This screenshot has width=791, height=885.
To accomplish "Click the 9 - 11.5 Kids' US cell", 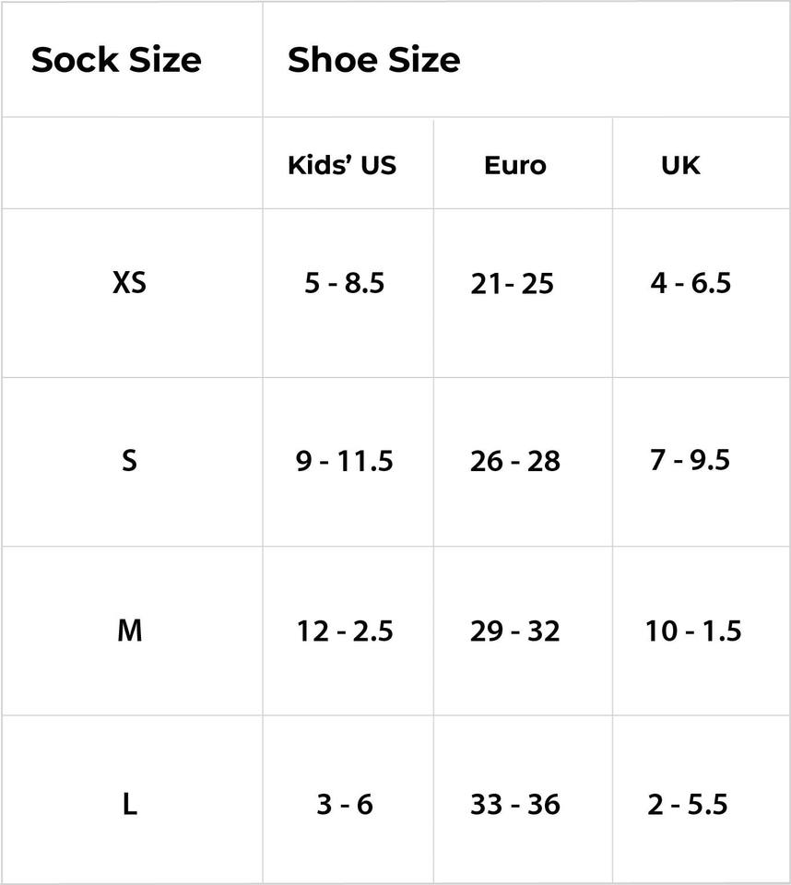I will [344, 460].
